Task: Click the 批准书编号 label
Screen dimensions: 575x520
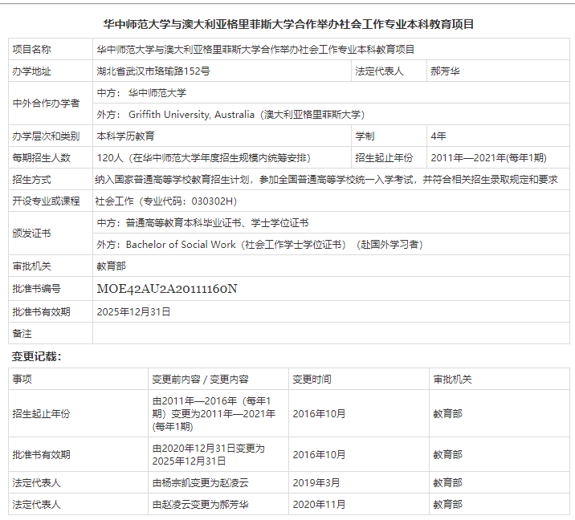Action: click(x=36, y=289)
